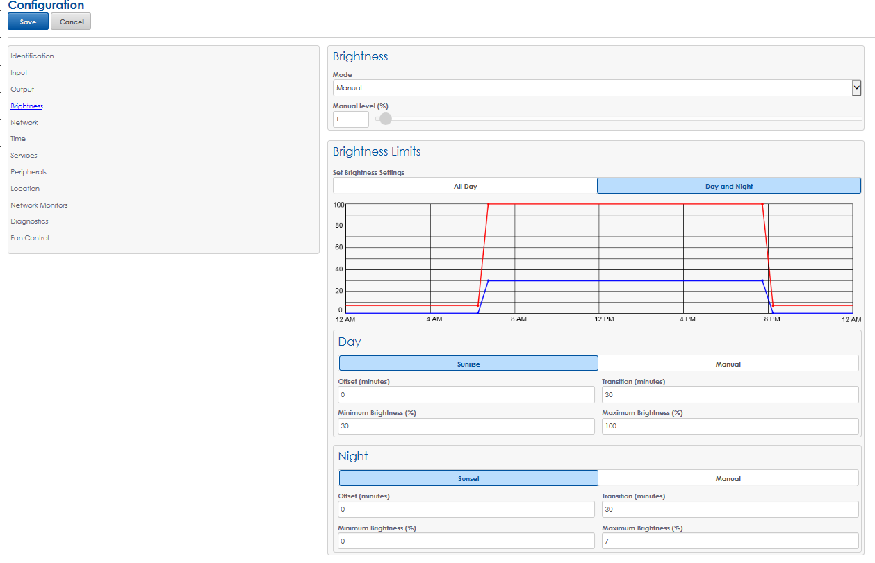Open the Mode dropdown menu

[597, 88]
